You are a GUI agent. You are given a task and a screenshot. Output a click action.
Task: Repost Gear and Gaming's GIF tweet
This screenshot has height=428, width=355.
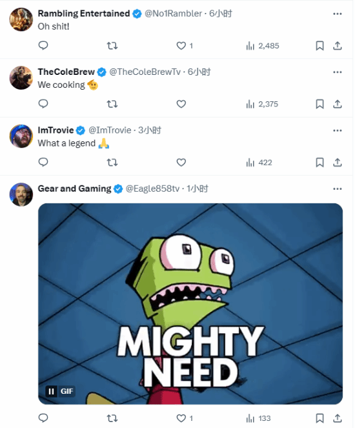[x=112, y=418]
